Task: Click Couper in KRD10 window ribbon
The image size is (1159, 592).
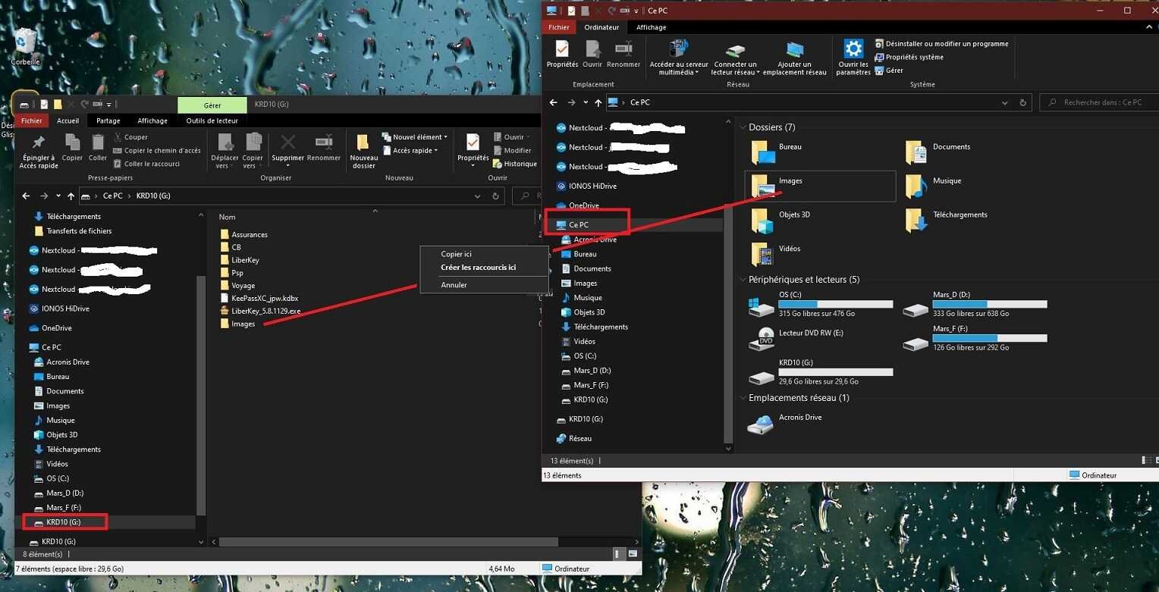Action: (130, 137)
